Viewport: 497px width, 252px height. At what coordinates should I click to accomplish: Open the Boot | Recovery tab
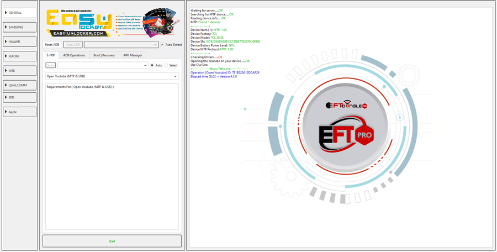click(x=104, y=55)
